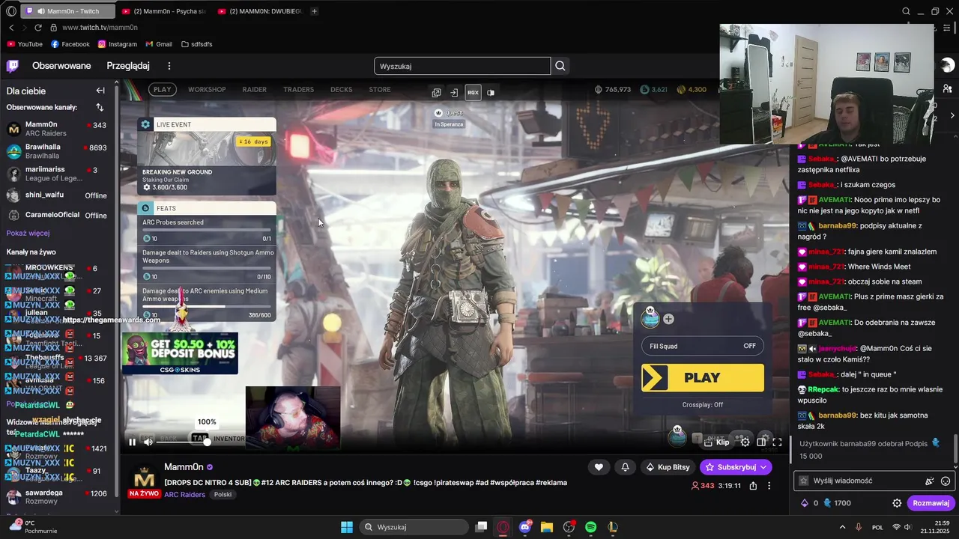This screenshot has height=539, width=959.
Task: Open shini_waifu offline channel
Action: (57, 195)
